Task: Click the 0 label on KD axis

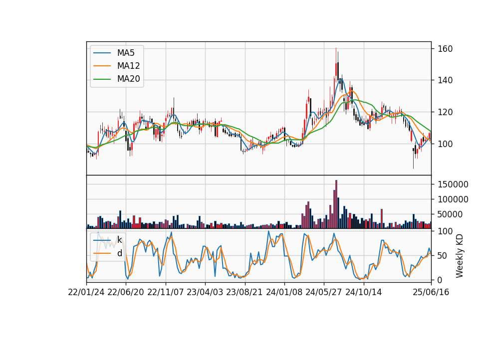Action: [x=440, y=280]
